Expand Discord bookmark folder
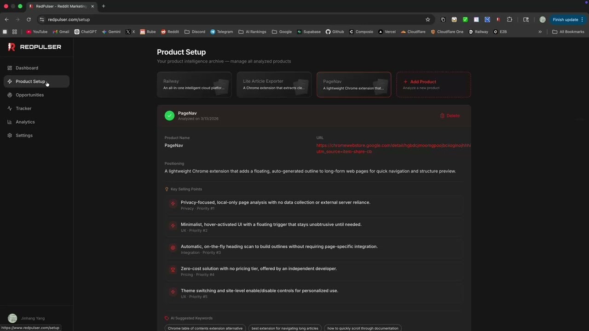Image resolution: width=589 pixels, height=331 pixels. (195, 32)
